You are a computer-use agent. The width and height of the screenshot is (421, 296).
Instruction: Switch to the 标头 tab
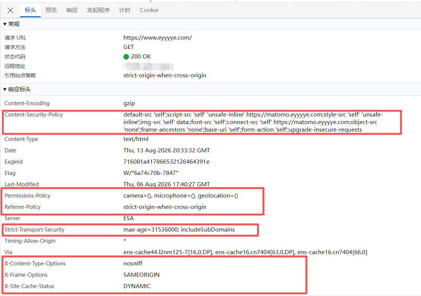30,10
